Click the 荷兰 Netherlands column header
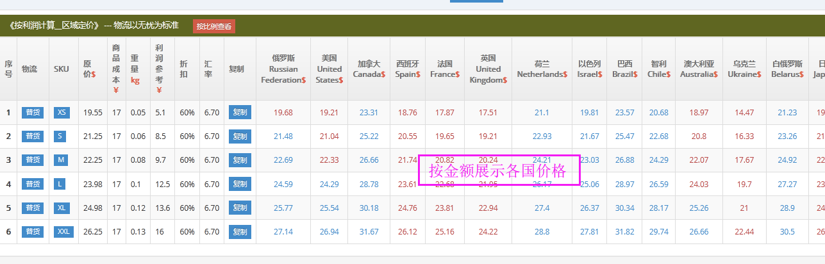This screenshot has width=825, height=264. (x=542, y=69)
